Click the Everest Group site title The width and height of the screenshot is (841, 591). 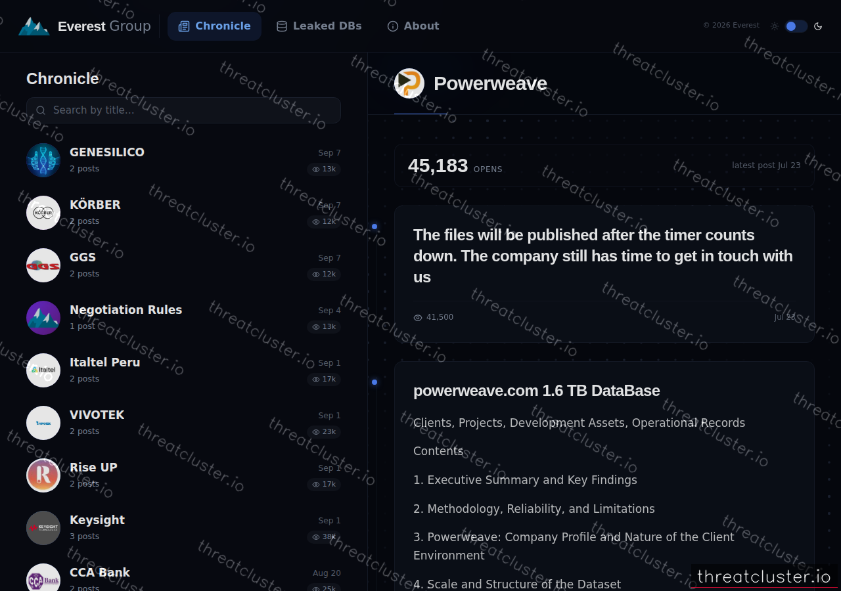tap(104, 26)
